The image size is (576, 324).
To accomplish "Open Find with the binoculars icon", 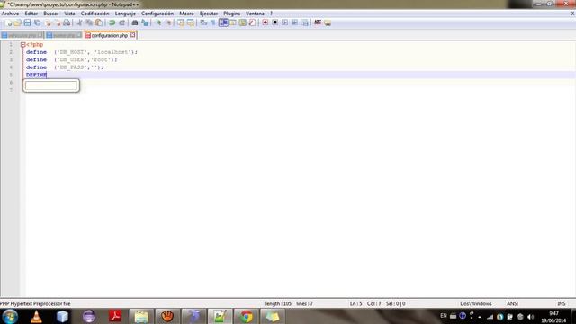I will click(x=135, y=22).
